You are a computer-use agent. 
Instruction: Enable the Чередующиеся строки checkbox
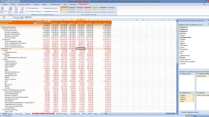pos(42,8)
